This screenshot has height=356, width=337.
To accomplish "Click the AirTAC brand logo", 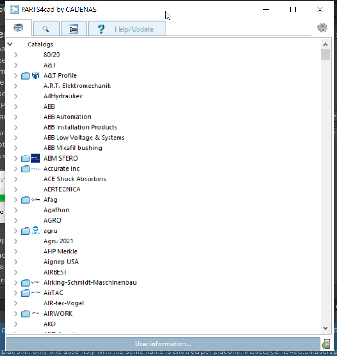I will point(35,293).
